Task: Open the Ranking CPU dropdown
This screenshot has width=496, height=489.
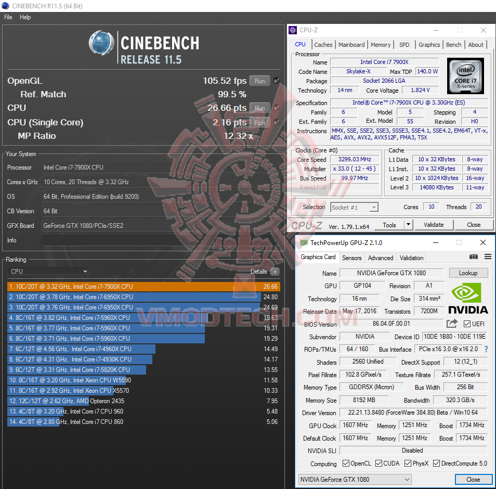Action: pos(49,272)
